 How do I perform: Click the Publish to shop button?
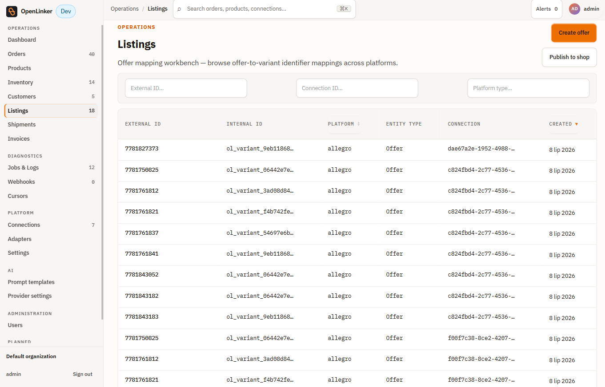click(569, 57)
